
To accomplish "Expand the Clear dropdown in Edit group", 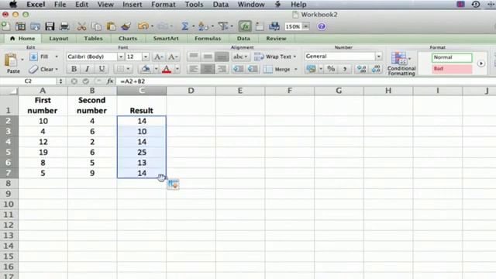I will pyautogui.click(x=57, y=69).
